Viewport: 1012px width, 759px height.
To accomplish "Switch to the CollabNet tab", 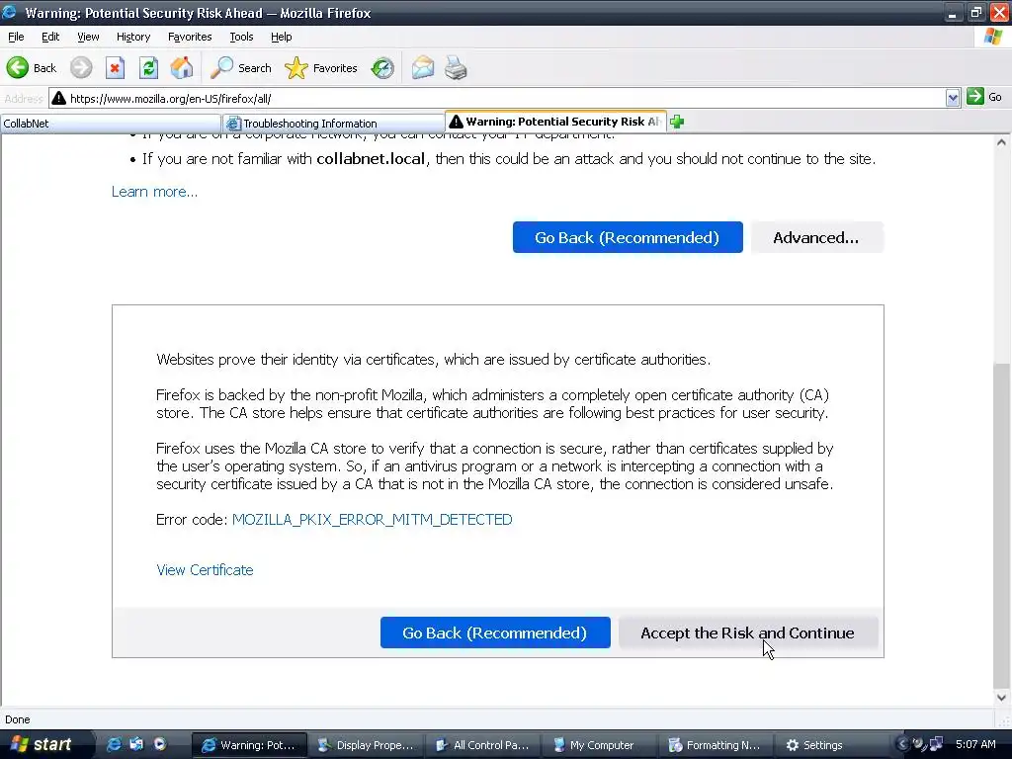I will (111, 124).
